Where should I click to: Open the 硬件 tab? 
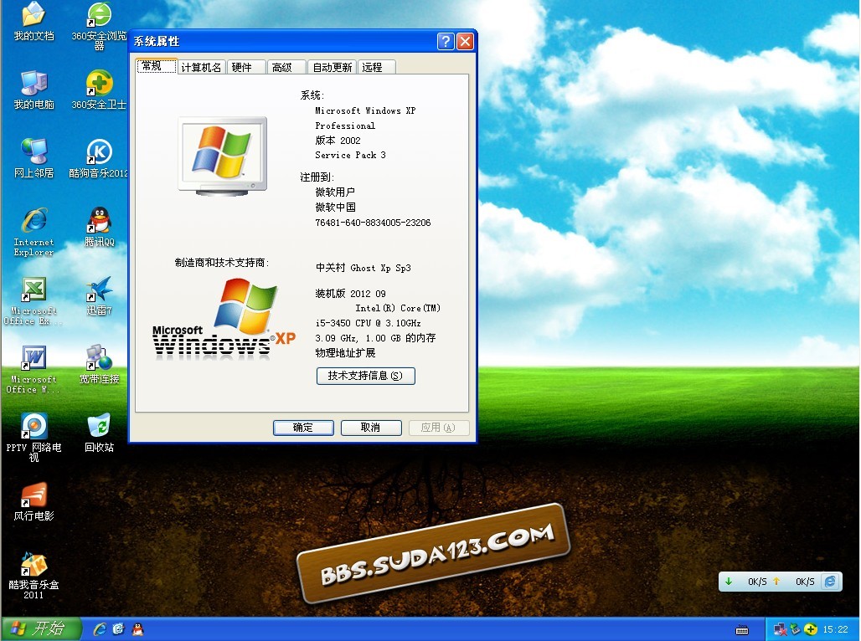(245, 67)
